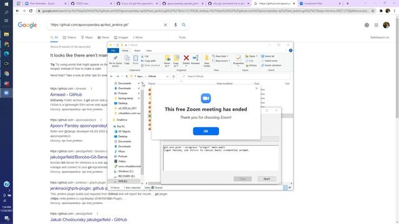399x224 pixels.
Task: Click Pin to Quick access in Explorer ribbon
Action: (115, 61)
